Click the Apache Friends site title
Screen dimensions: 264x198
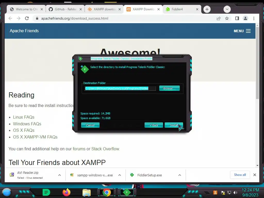point(24,31)
